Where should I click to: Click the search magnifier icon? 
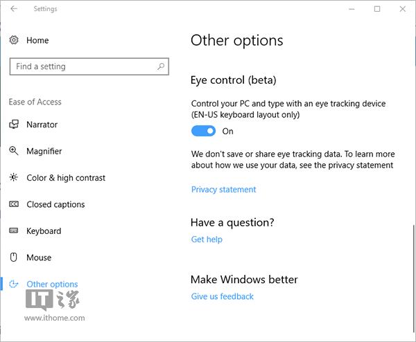coord(161,66)
